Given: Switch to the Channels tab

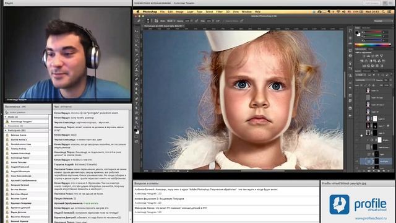Looking at the screenshot, I should (x=367, y=71).
